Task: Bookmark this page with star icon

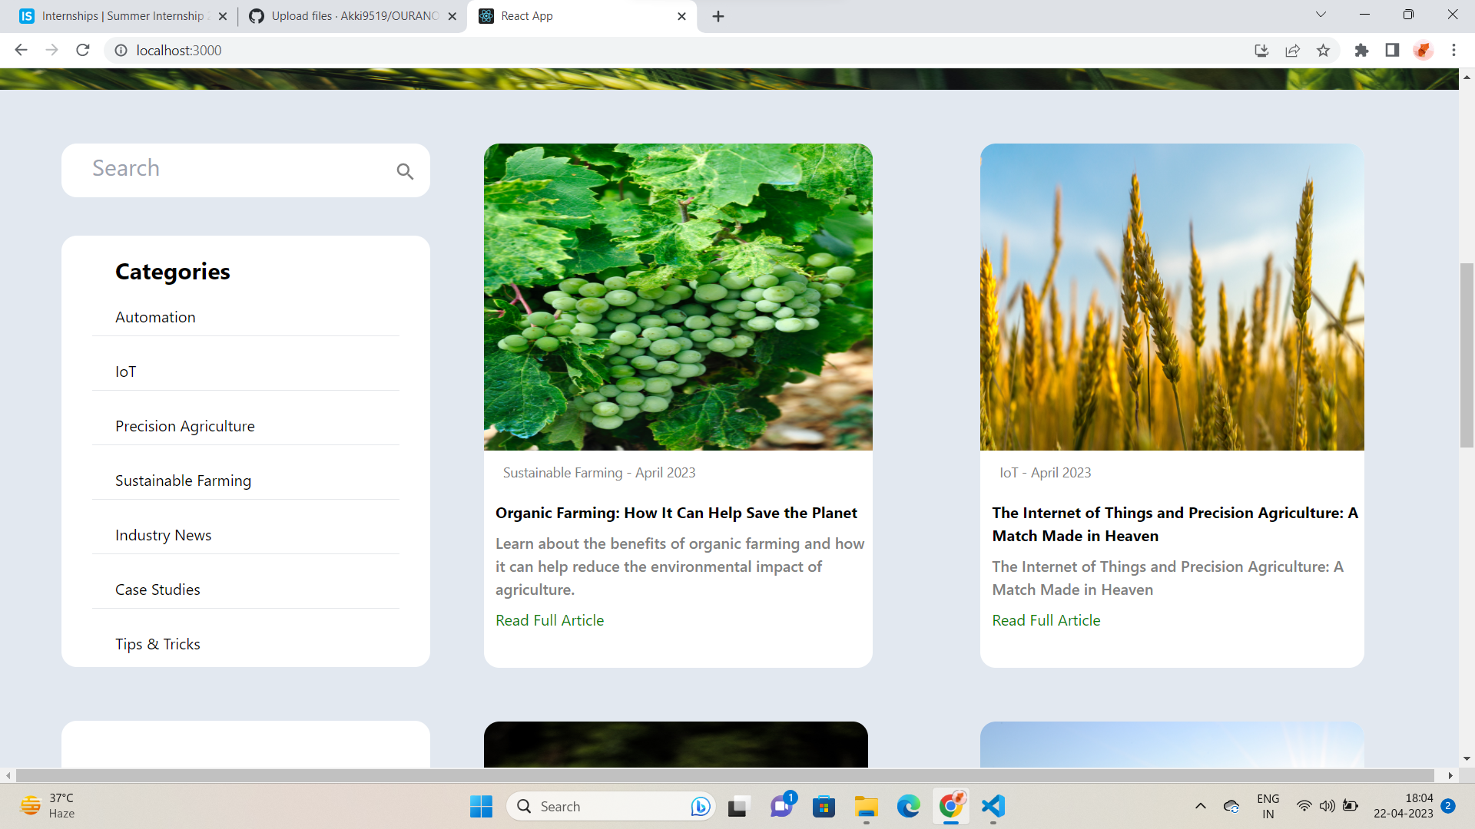Action: [1323, 51]
